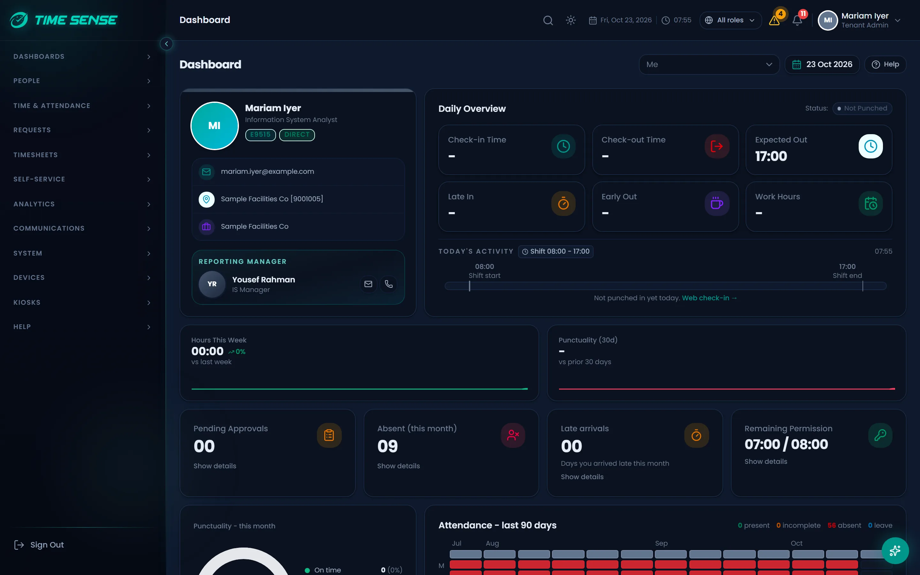The width and height of the screenshot is (920, 575).
Task: Show details for Remaining Permission
Action: [766, 461]
